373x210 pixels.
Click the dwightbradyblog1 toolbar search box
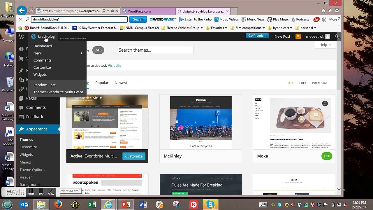pos(79,19)
